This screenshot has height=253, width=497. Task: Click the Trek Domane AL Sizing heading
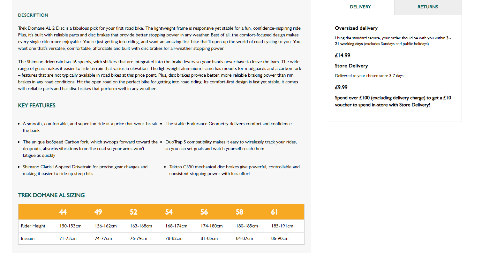pyautogui.click(x=51, y=195)
